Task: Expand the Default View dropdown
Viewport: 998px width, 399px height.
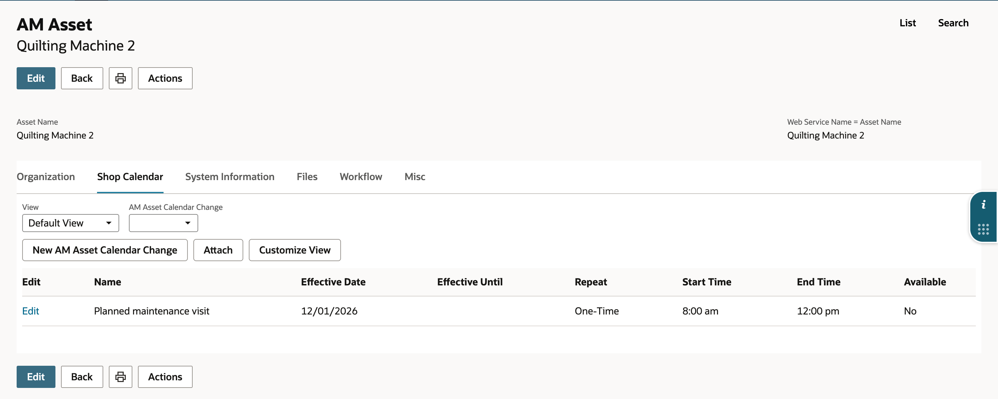Action: (70, 223)
